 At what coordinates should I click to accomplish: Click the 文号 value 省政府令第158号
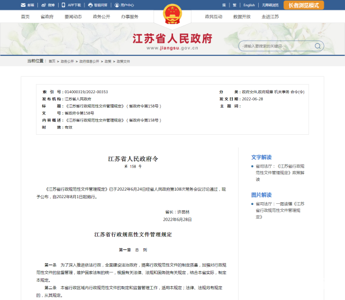coord(79,113)
